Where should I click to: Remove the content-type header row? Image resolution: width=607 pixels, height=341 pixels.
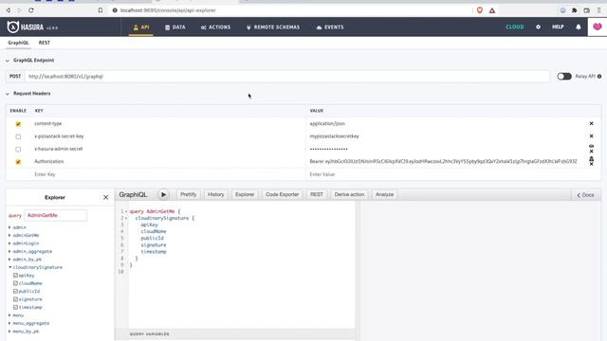[591, 123]
